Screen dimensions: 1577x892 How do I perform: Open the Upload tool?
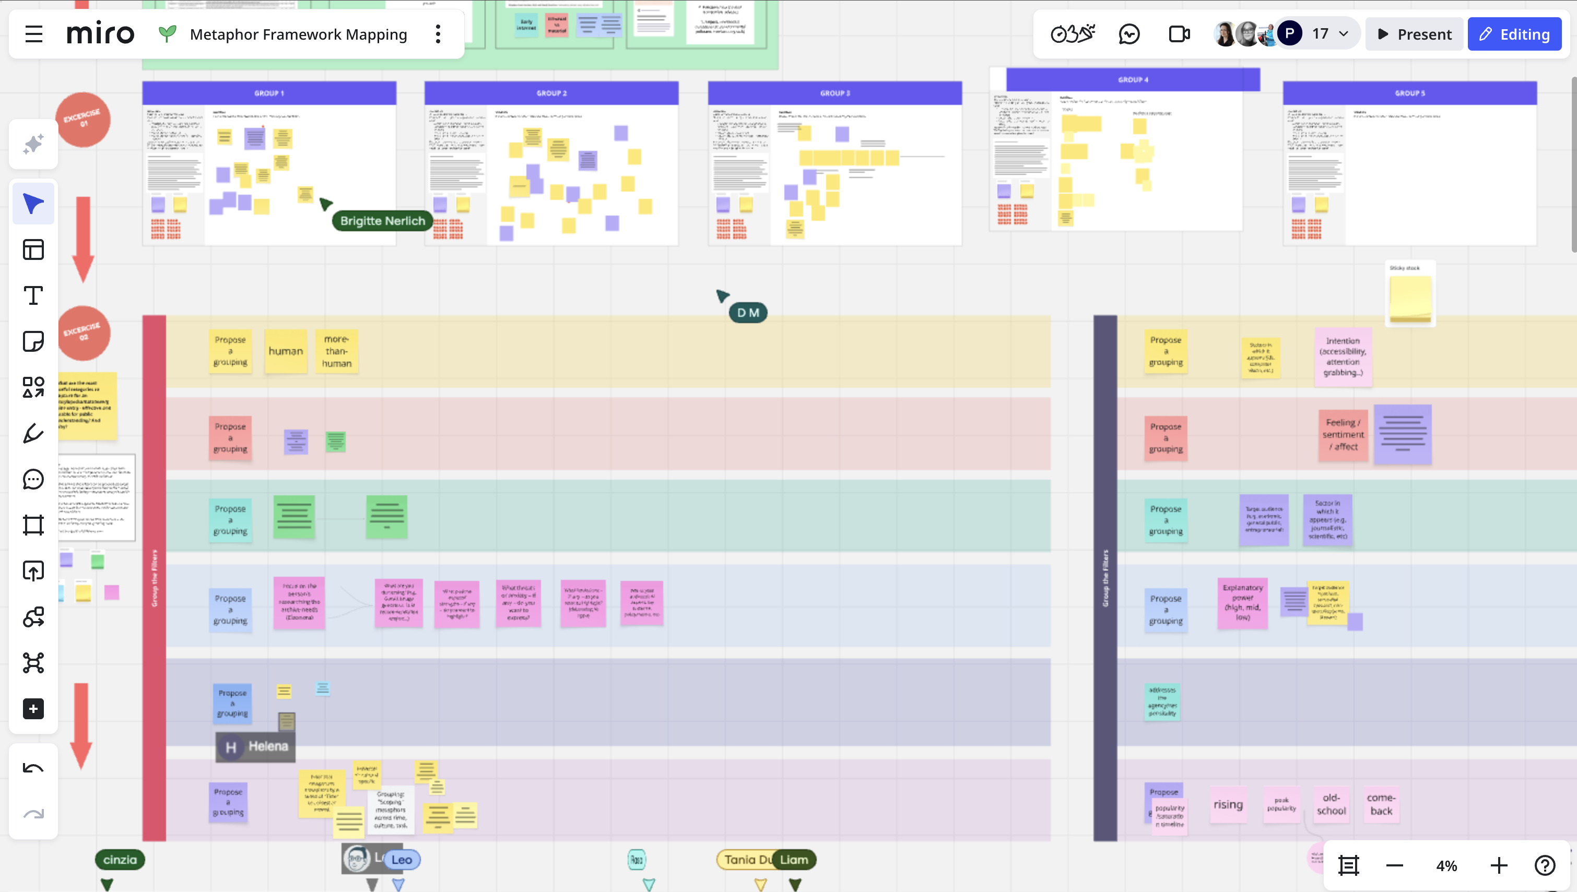pos(33,571)
